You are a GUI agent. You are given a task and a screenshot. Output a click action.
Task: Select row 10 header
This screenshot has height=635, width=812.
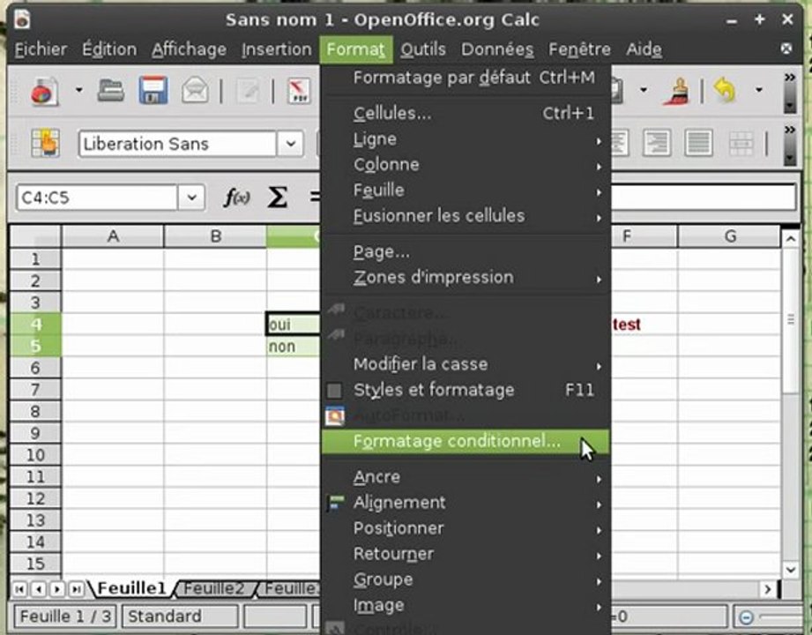tap(35, 455)
